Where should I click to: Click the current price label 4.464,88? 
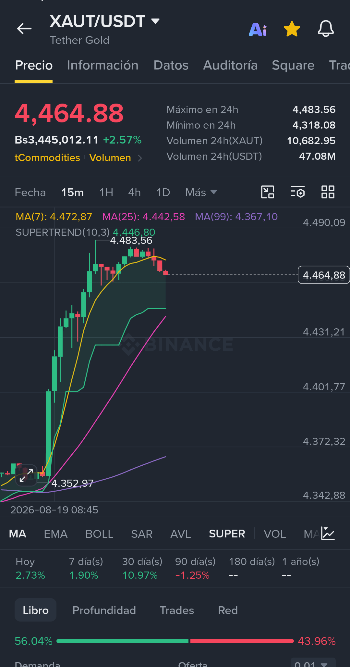pyautogui.click(x=324, y=275)
